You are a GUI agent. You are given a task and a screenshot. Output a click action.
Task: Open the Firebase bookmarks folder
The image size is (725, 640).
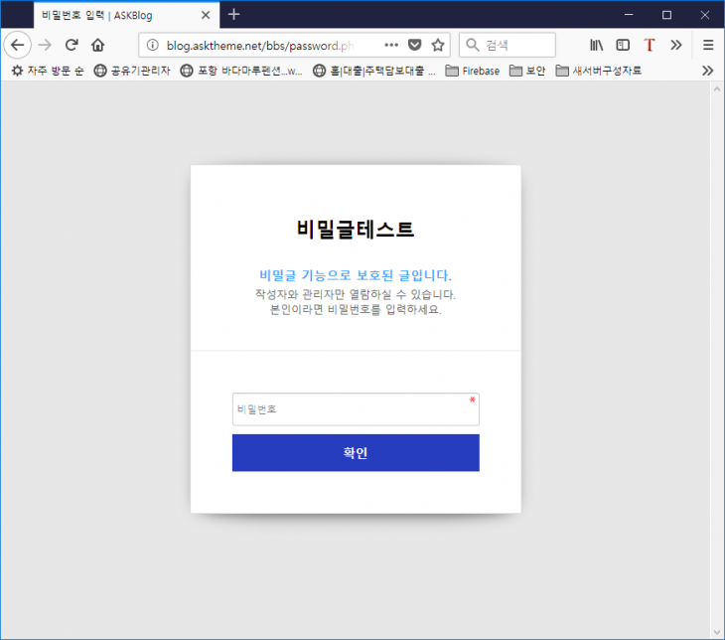pos(473,71)
